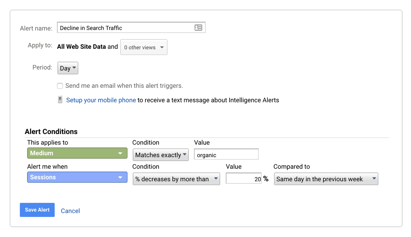411x237 pixels.
Task: Click the Save Alert button
Action: [37, 210]
